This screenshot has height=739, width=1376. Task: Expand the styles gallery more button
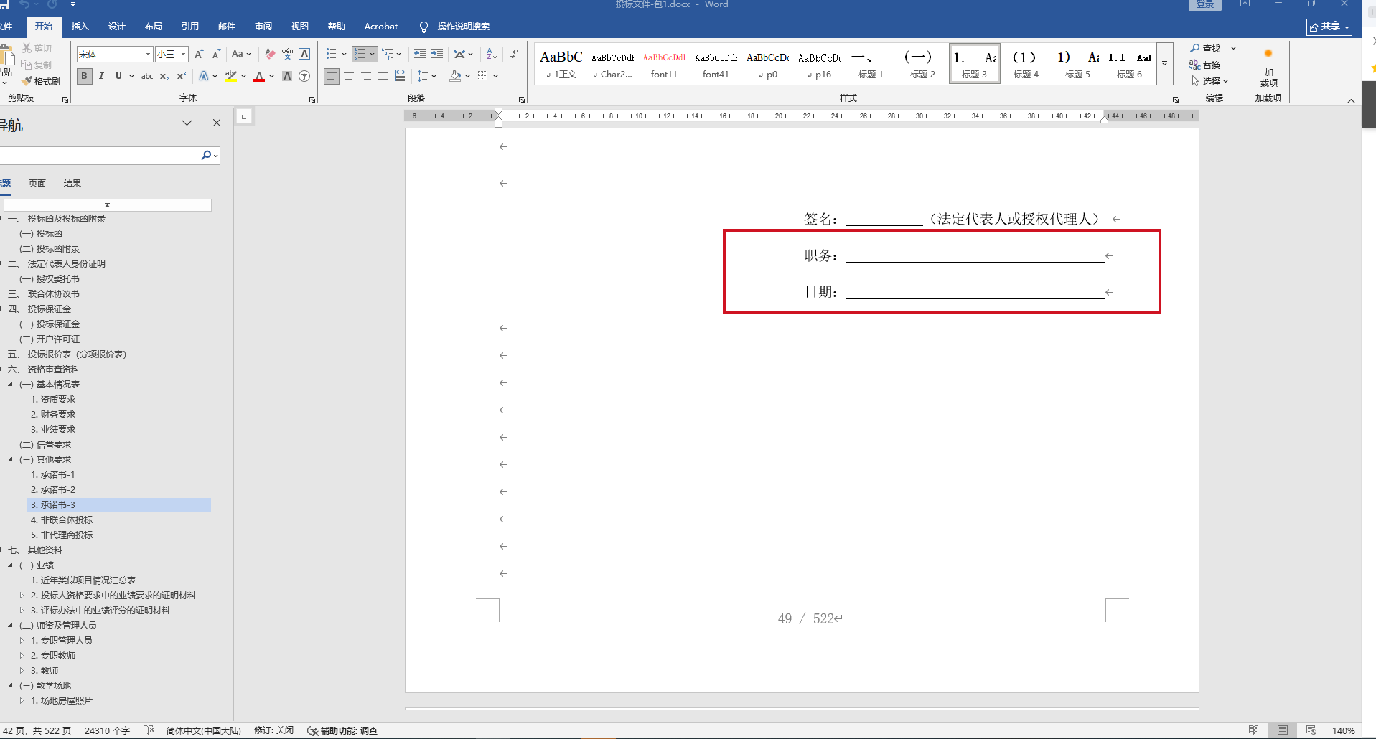[1165, 63]
